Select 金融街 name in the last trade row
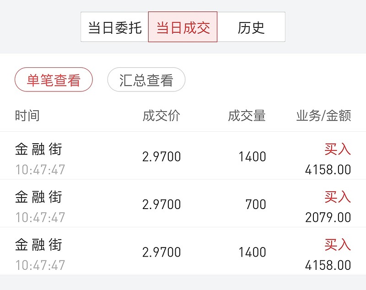 (x=38, y=245)
